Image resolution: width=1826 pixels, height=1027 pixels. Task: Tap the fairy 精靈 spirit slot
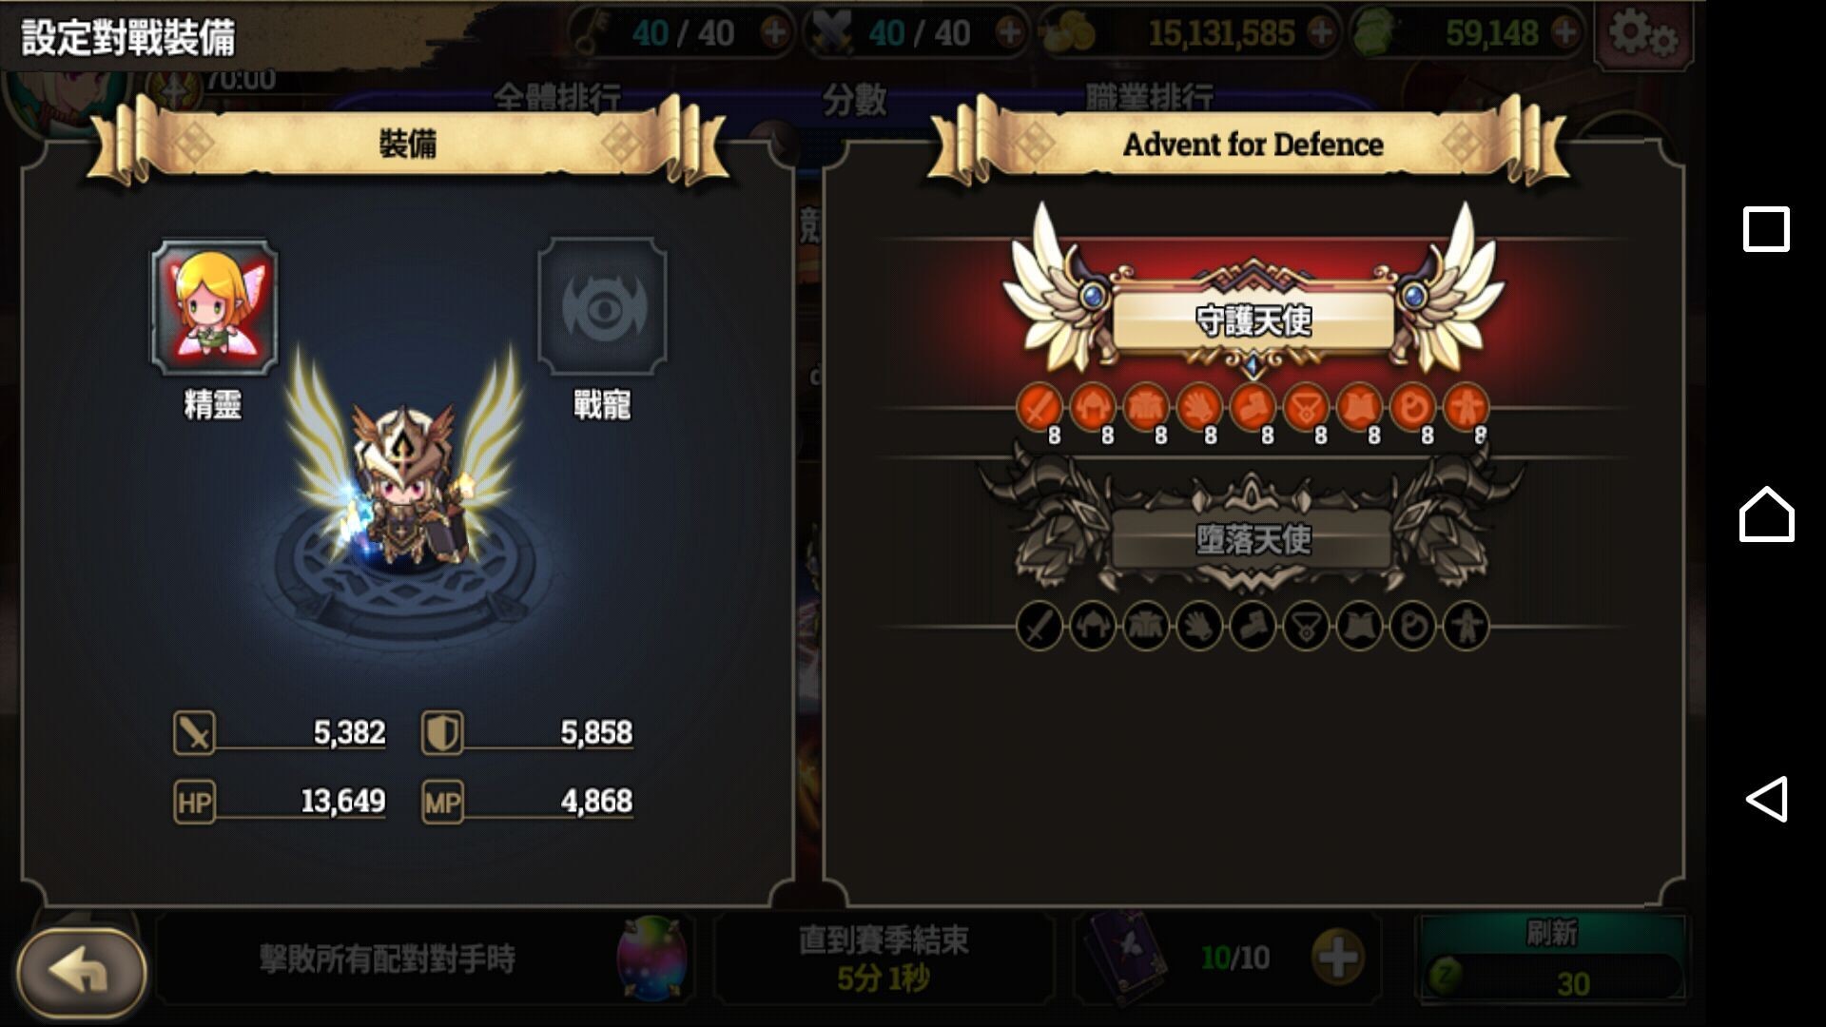tap(214, 307)
